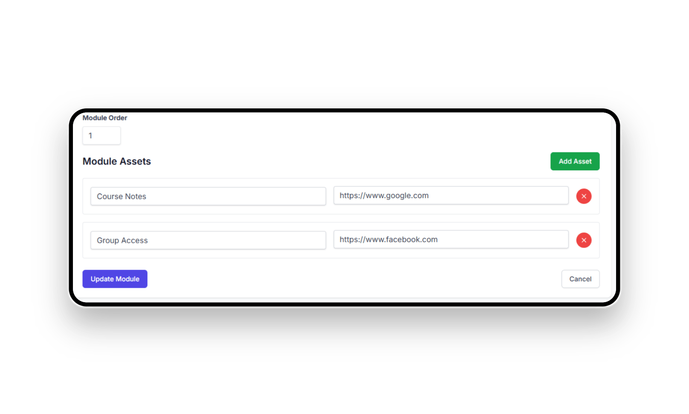Click the Module Order label
Viewport: 689px width, 414px height.
coord(105,118)
